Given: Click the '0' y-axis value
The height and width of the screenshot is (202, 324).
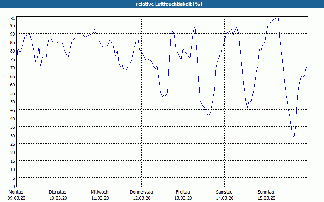Looking at the screenshot, I should tap(14, 187).
